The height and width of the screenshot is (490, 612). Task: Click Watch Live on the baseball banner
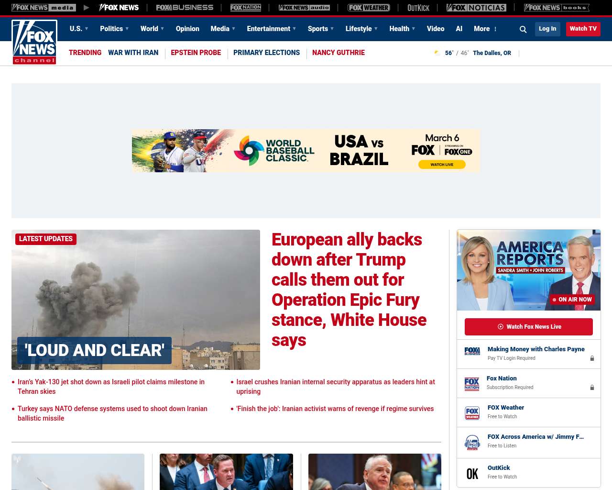click(442, 165)
